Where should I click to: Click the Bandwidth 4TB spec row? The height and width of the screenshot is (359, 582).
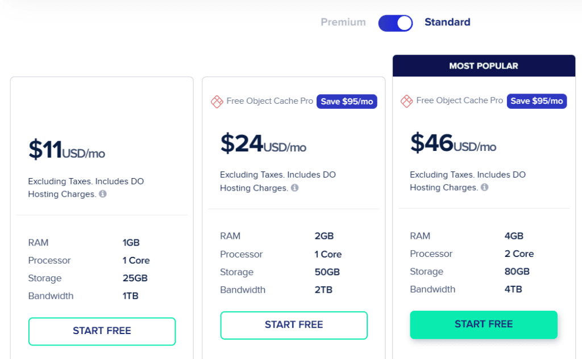[x=484, y=289]
